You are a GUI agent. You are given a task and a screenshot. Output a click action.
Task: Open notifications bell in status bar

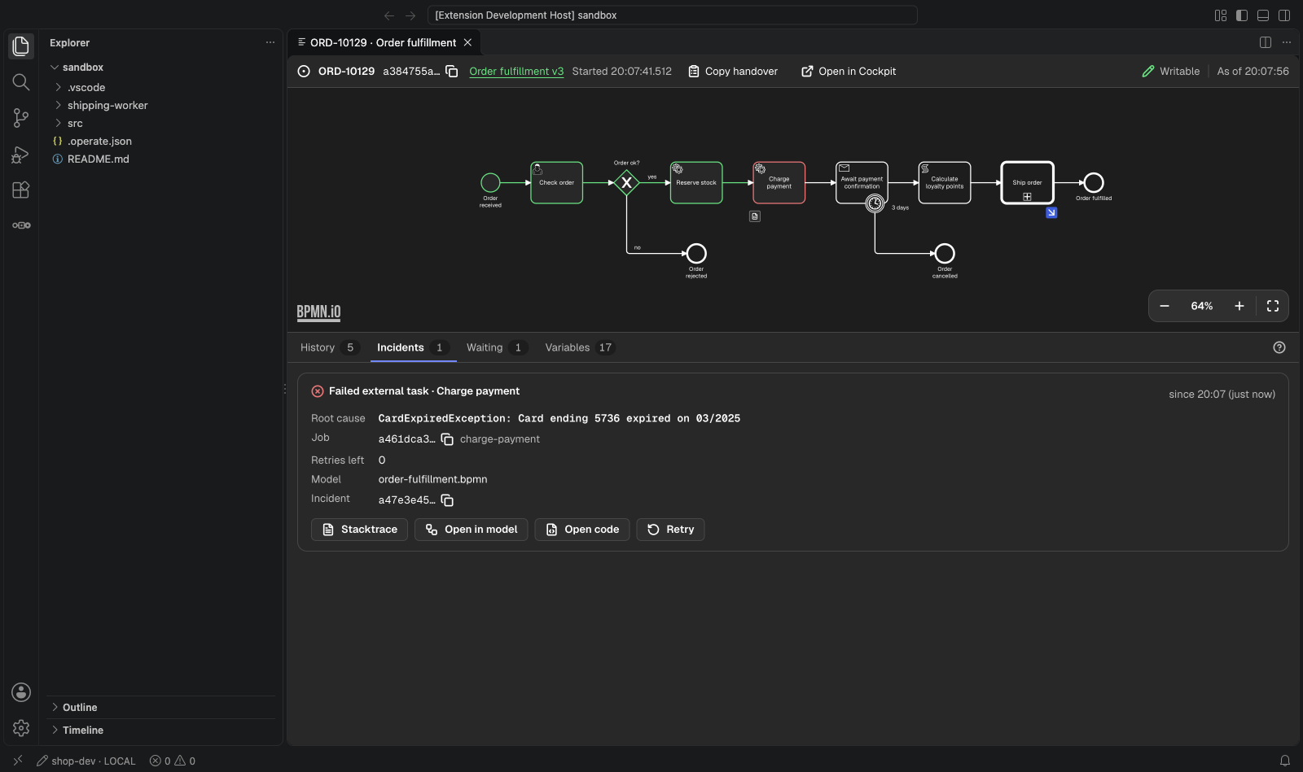[1285, 761]
